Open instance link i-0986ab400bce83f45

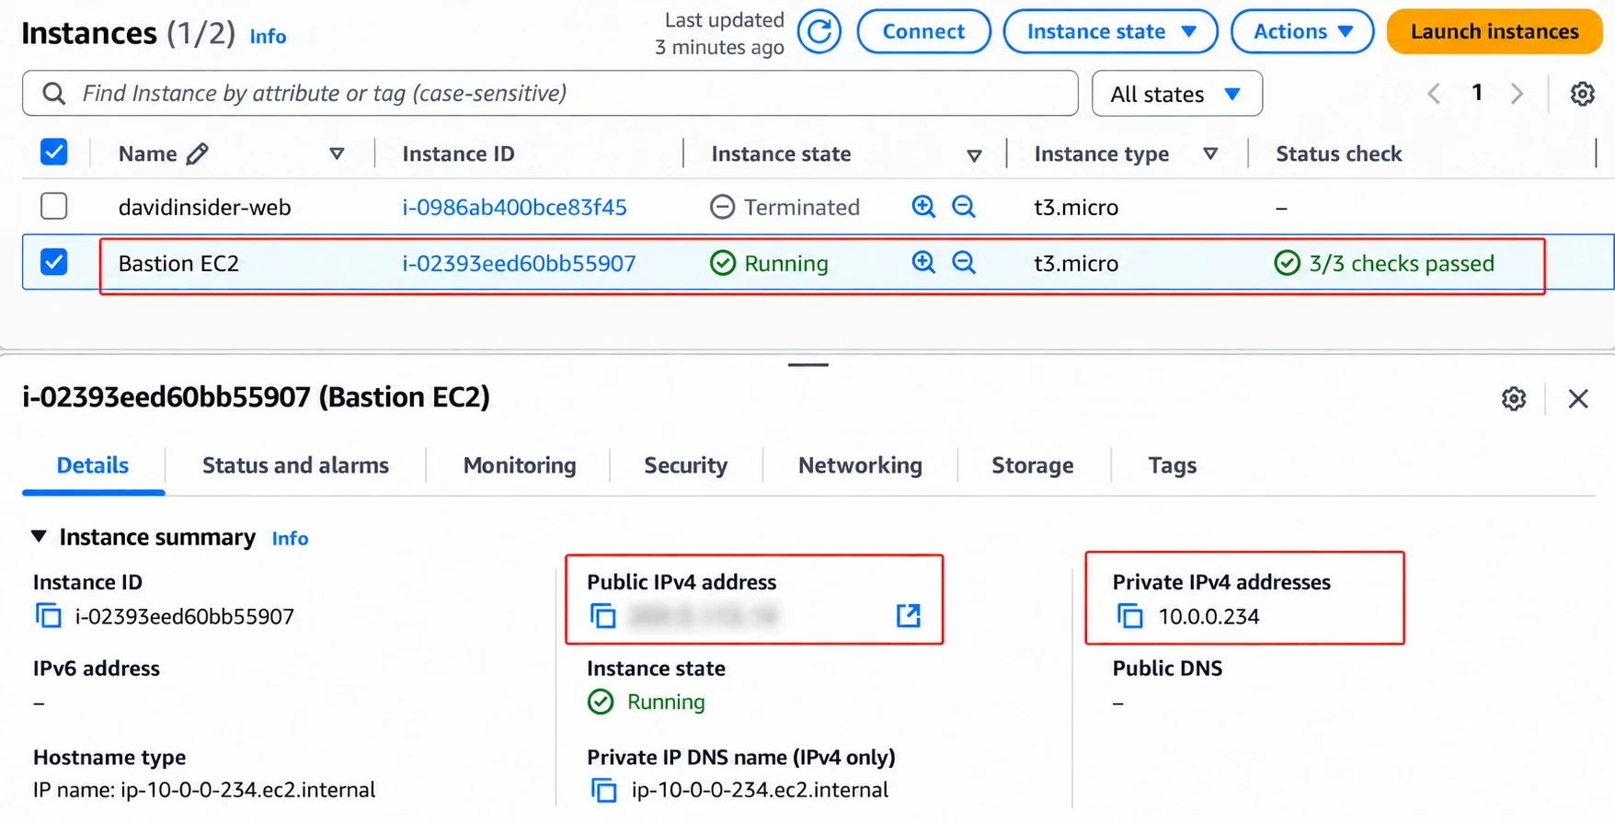(514, 207)
